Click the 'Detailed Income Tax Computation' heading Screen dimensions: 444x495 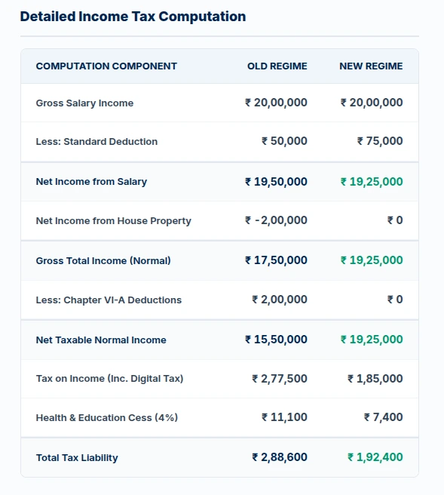pos(133,17)
